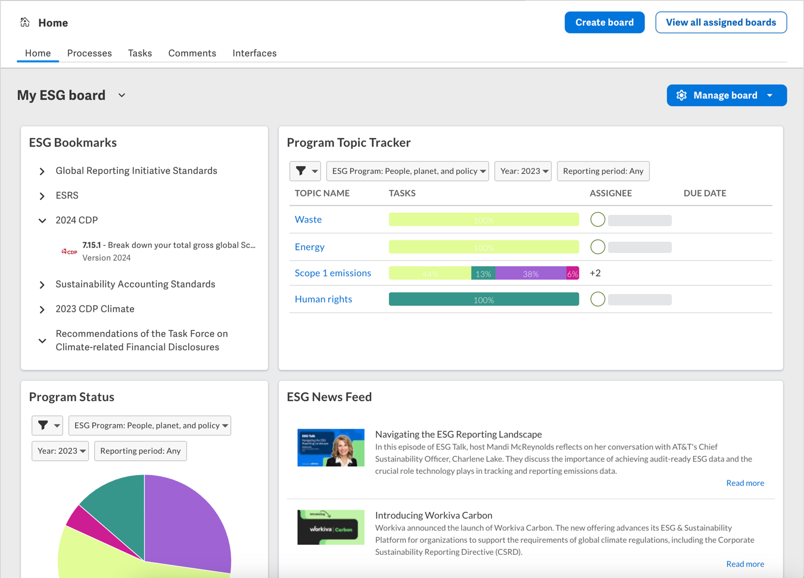The height and width of the screenshot is (578, 804).
Task: Expand the 2023 CDP Climate bookmark
Action: point(42,310)
